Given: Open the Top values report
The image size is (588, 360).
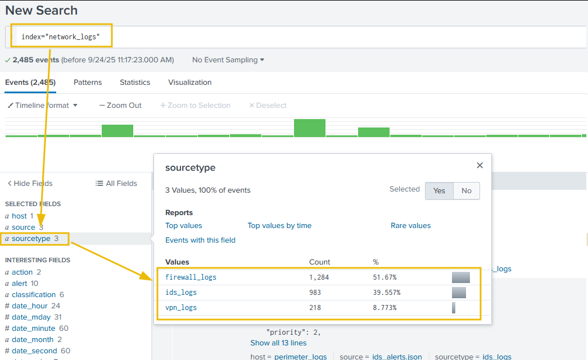Looking at the screenshot, I should tap(184, 226).
